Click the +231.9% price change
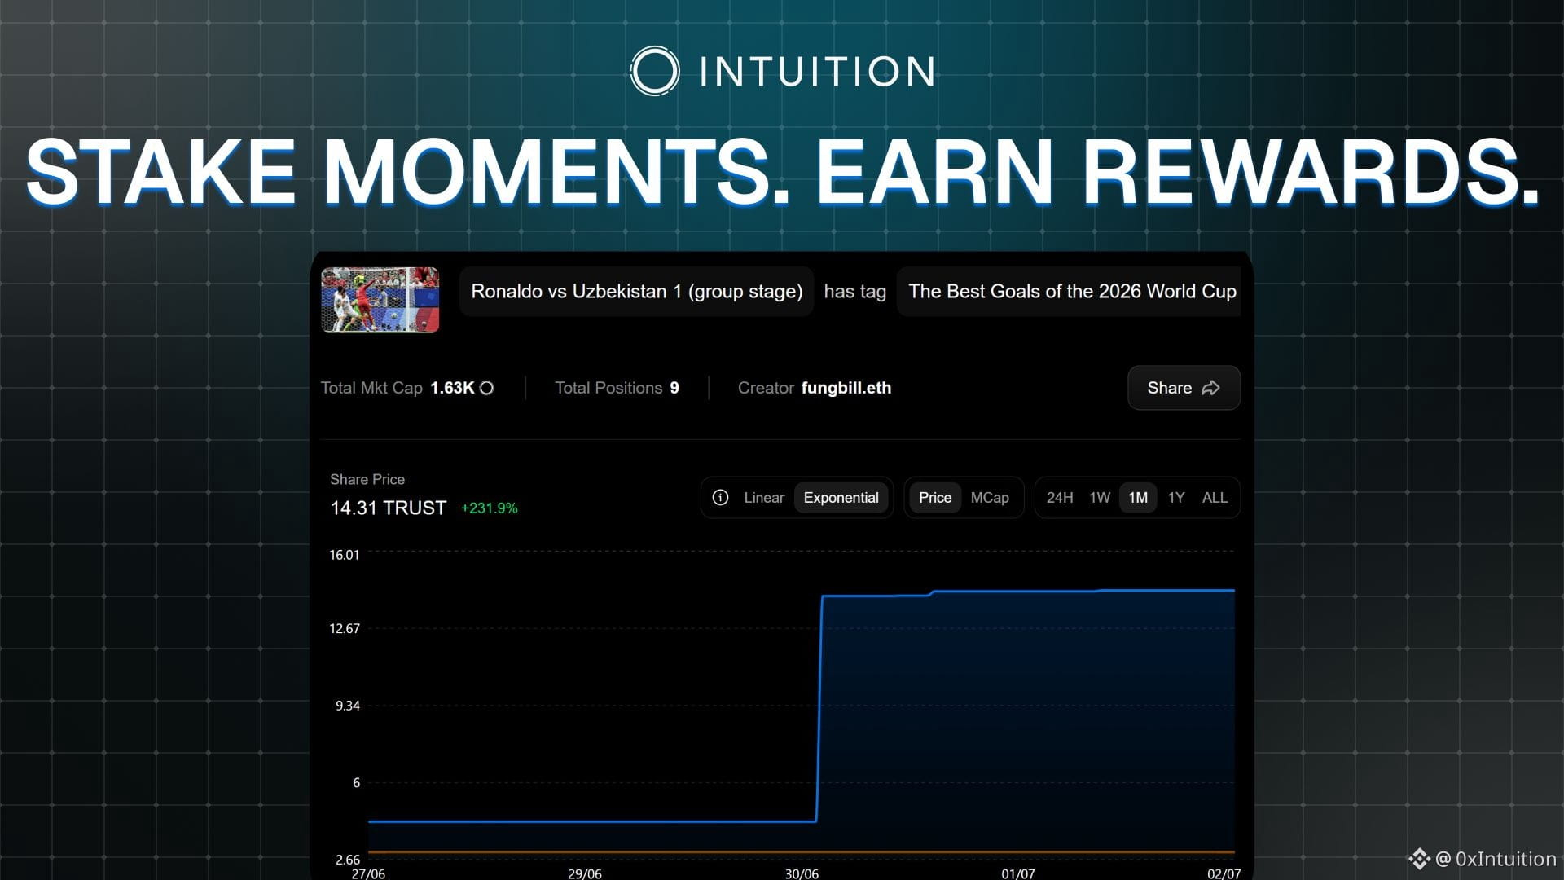Viewport: 1564px width, 880px height. 490,508
